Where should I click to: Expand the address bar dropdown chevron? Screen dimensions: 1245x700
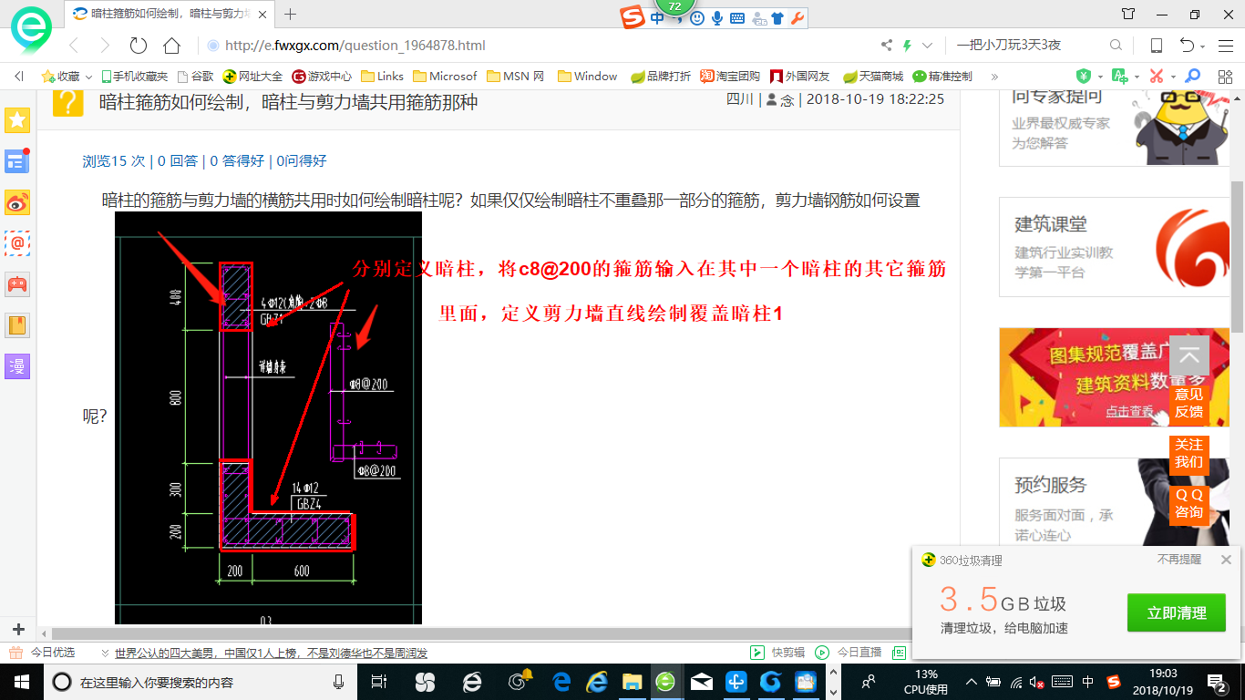pos(928,46)
